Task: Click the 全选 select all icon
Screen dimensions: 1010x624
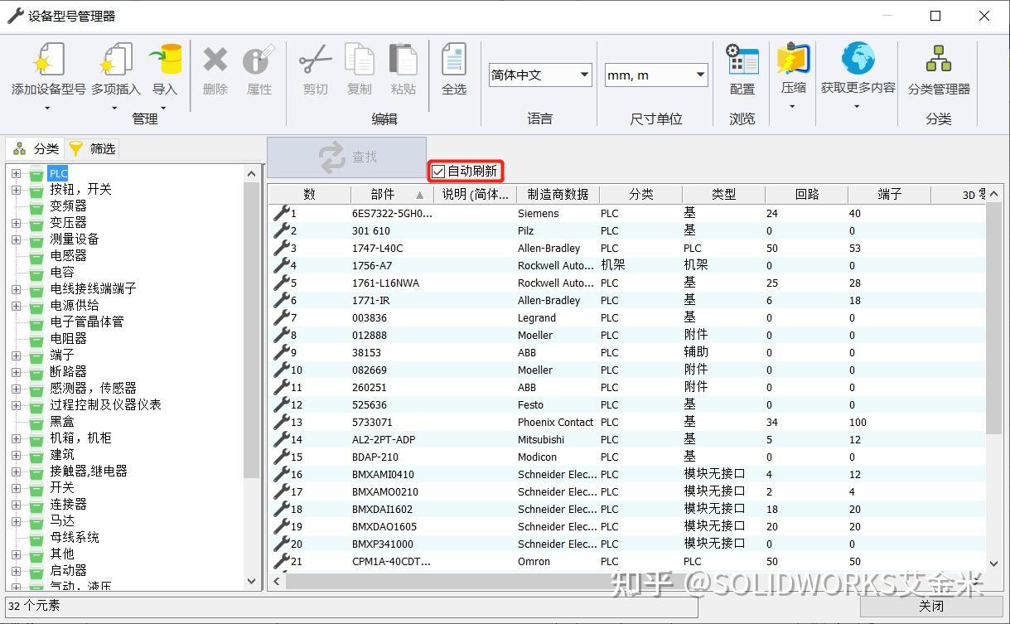Action: click(454, 60)
